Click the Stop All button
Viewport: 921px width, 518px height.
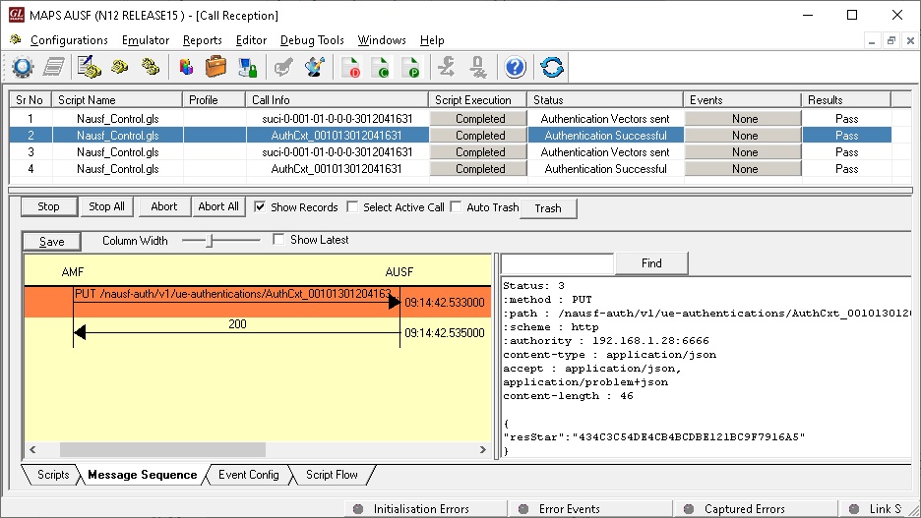[107, 206]
